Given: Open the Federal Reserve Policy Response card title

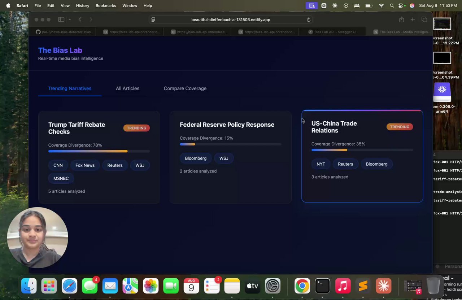Looking at the screenshot, I should pos(227,125).
